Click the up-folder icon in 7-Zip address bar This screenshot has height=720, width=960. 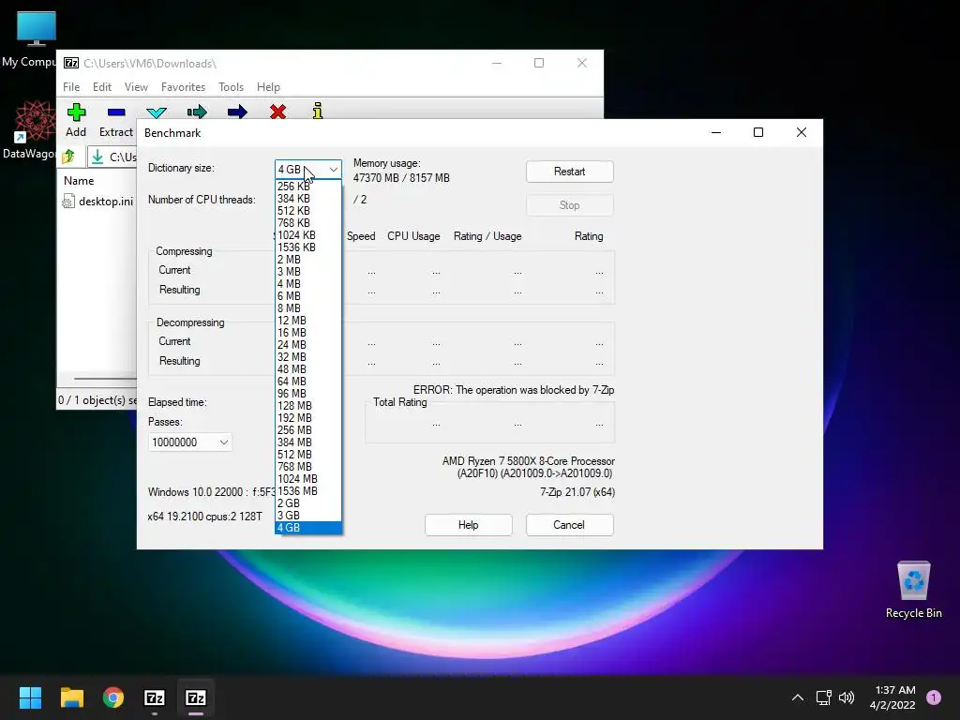(x=68, y=157)
